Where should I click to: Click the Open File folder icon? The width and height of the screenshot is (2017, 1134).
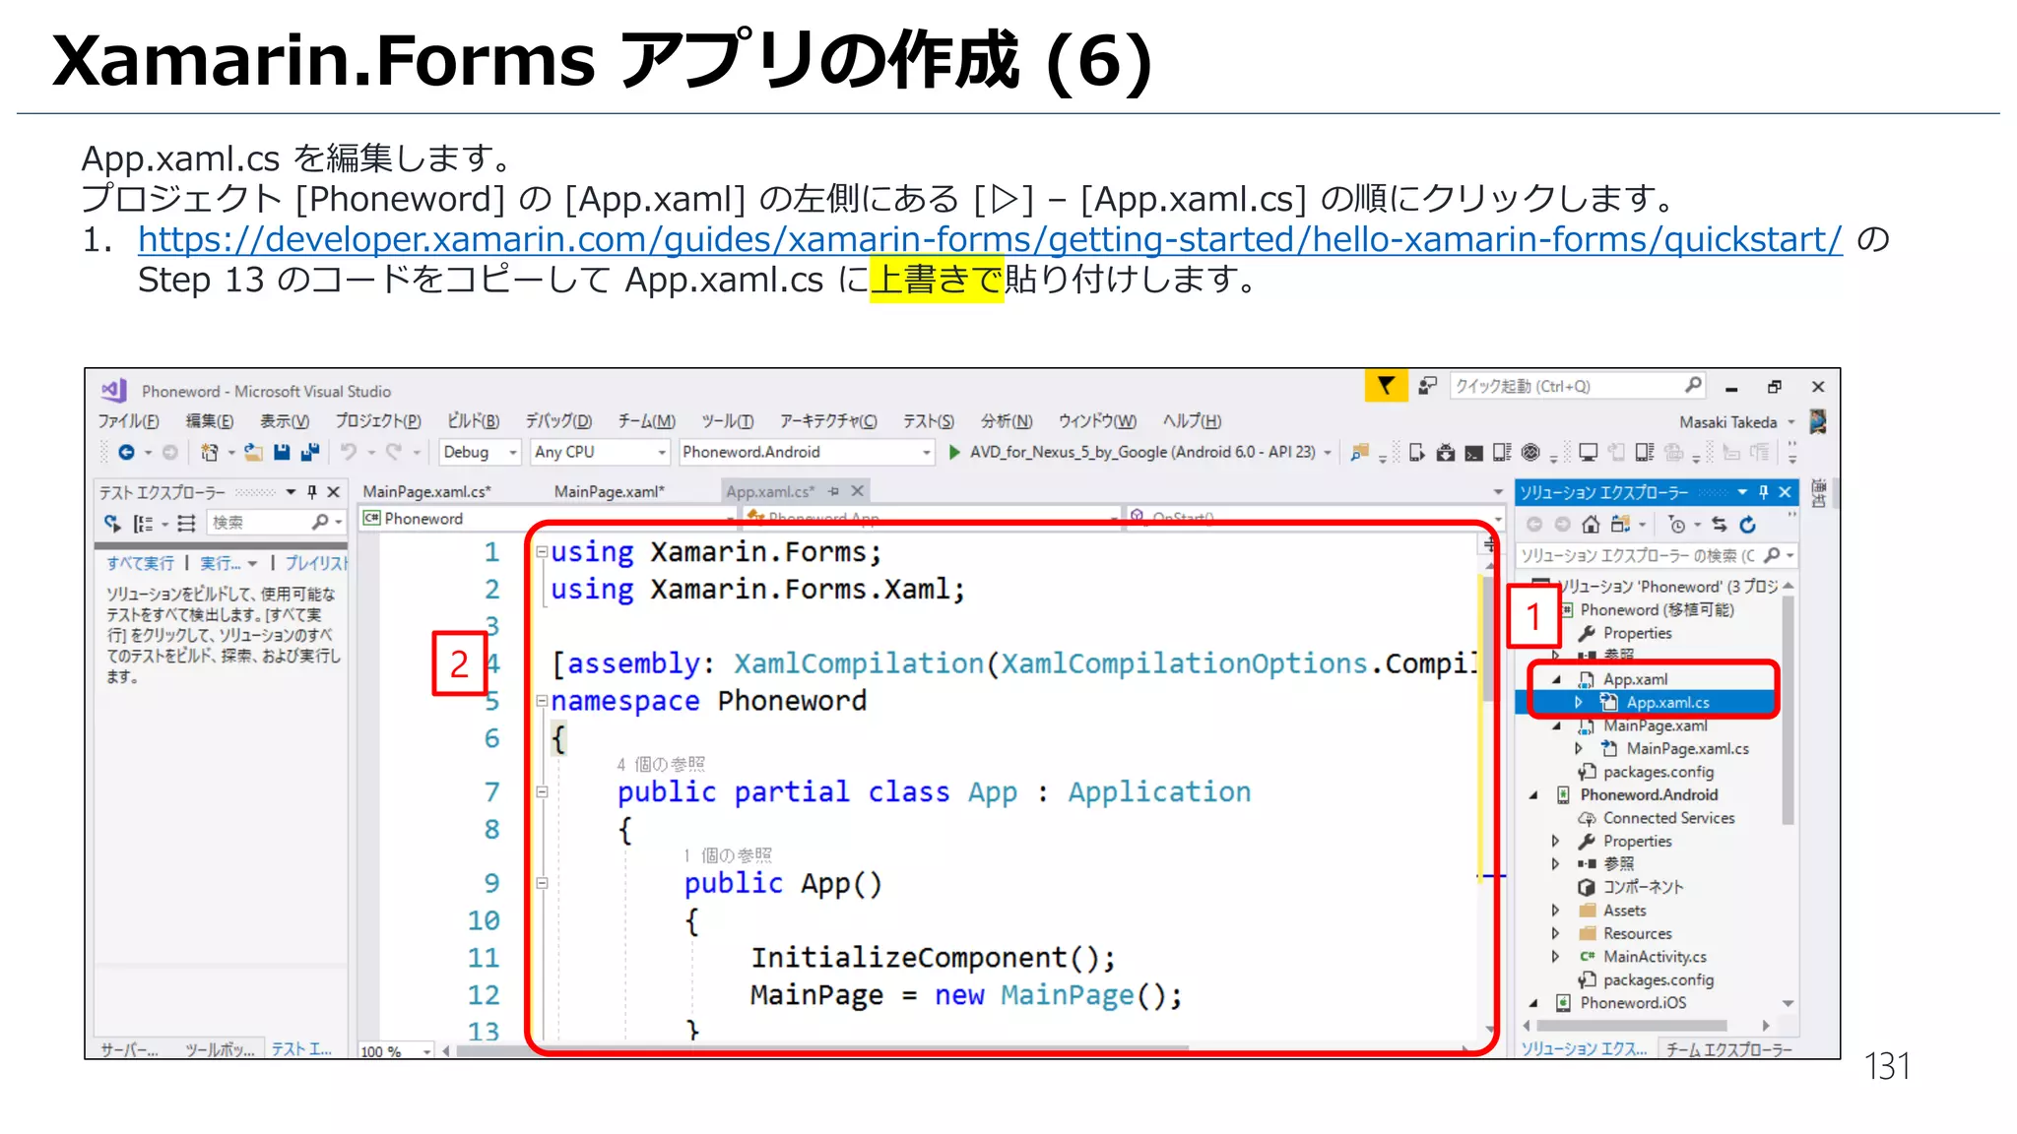point(254,452)
